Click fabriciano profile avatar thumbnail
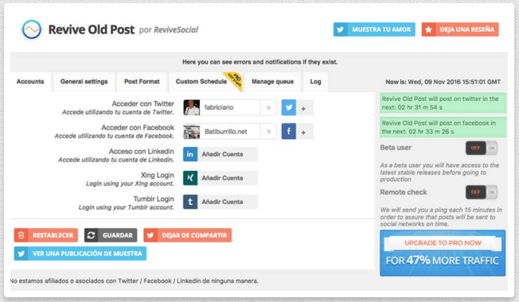This screenshot has width=519, height=302. 192,107
